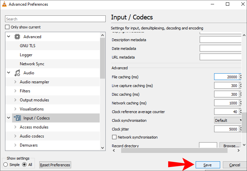Screen dimensions: 247x171
Task: Select the GNU TLS tree item
Action: pos(28,46)
